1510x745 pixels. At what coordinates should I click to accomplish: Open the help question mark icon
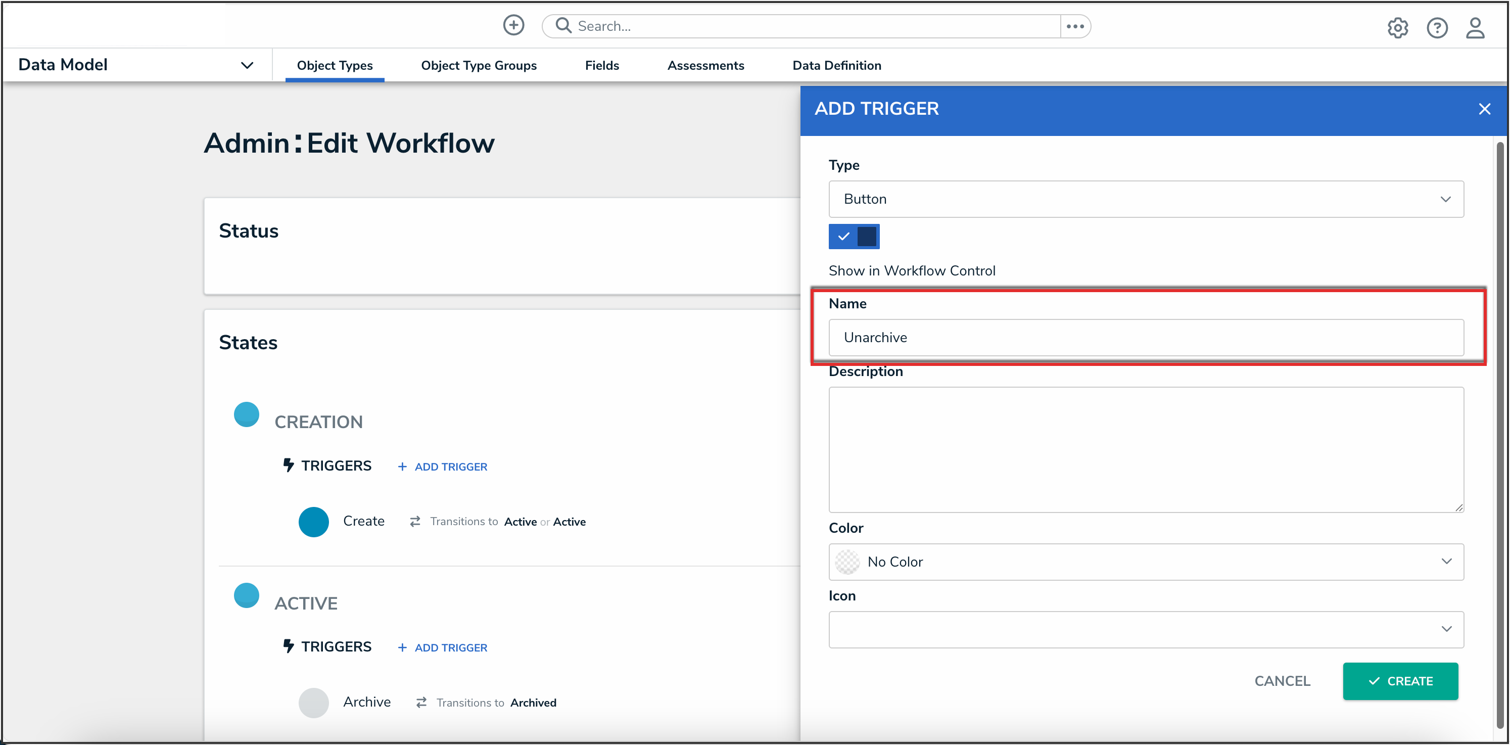pos(1436,28)
